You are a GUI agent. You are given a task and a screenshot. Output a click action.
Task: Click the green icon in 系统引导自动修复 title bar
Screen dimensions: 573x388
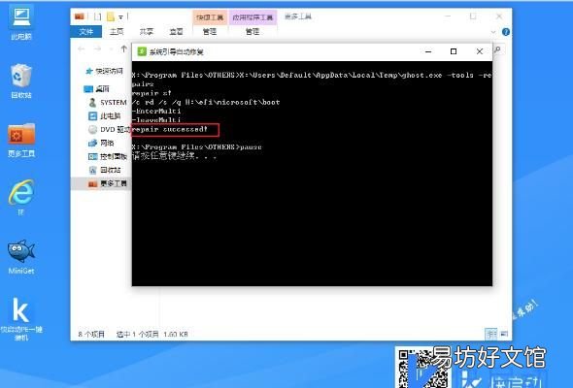coord(142,51)
